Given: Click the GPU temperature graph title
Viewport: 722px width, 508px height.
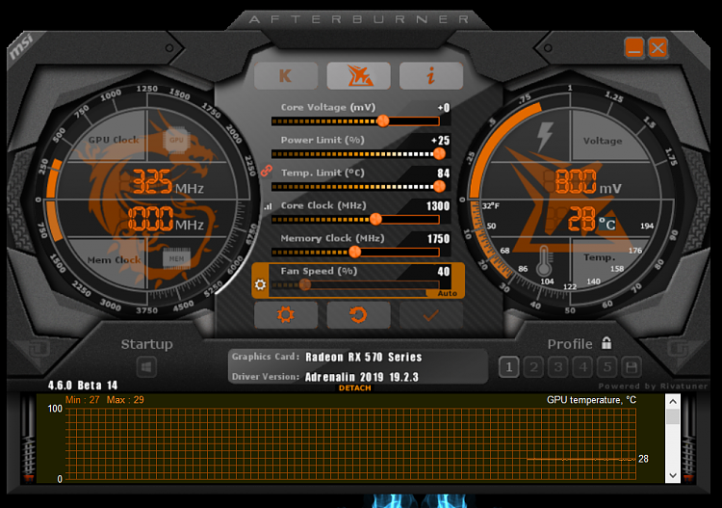Looking at the screenshot, I should [x=591, y=400].
